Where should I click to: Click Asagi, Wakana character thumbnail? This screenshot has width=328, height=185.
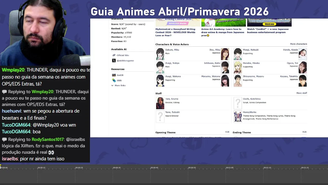click(x=160, y=81)
